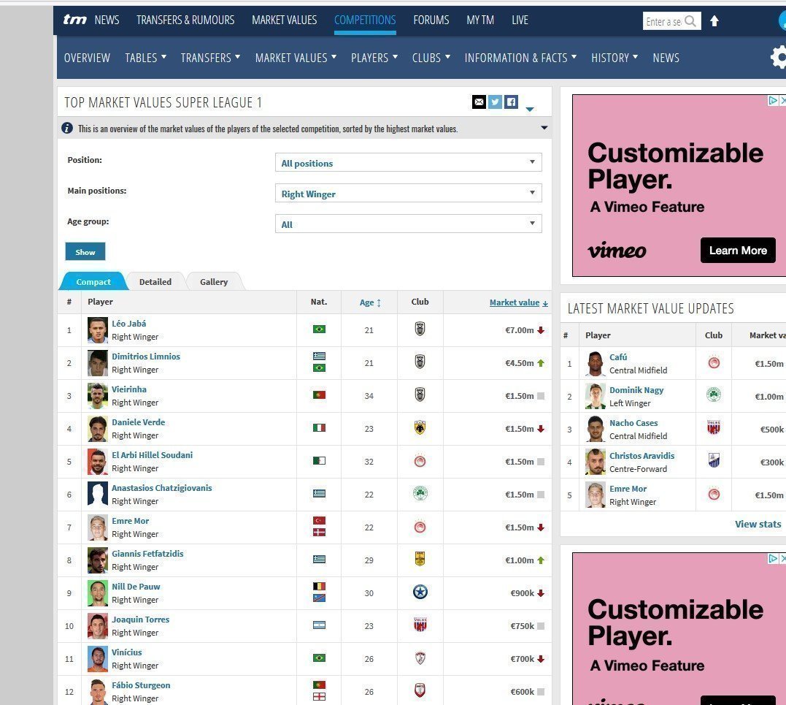Share page via the email envelope icon
This screenshot has height=705, width=786.
pyautogui.click(x=479, y=102)
